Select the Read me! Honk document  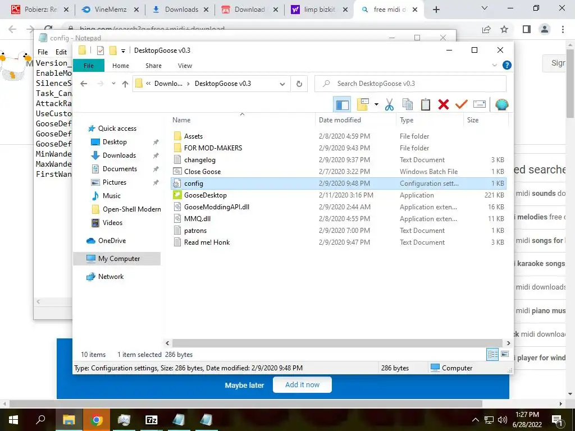point(207,242)
